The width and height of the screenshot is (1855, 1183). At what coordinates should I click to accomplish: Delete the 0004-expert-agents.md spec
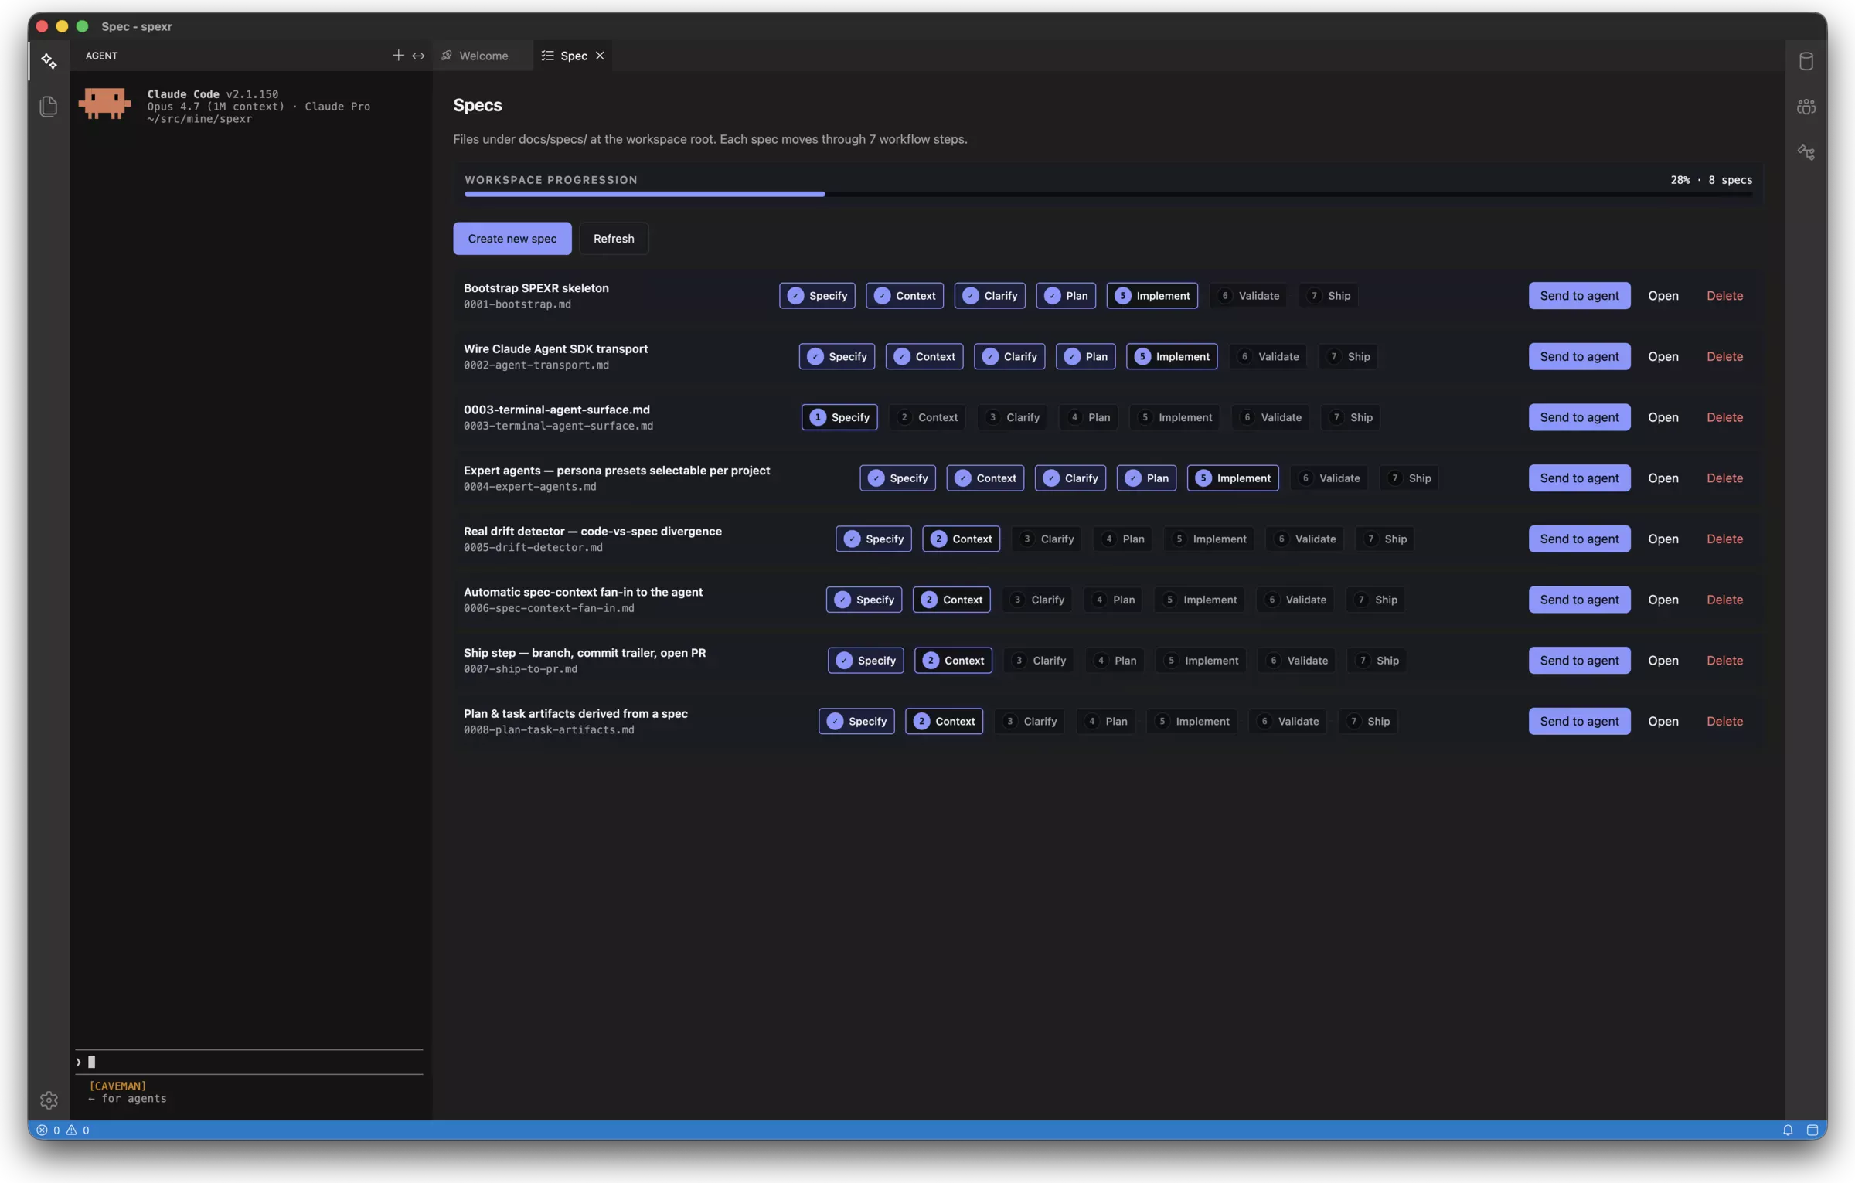1724,478
